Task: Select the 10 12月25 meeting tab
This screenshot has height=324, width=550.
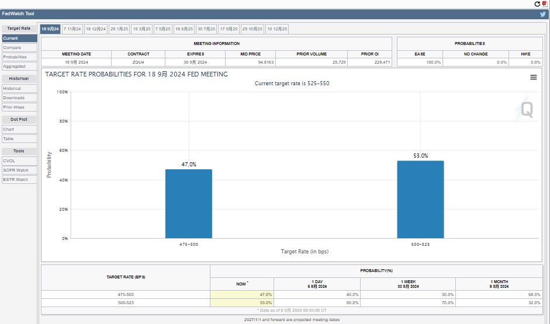Action: pos(277,29)
